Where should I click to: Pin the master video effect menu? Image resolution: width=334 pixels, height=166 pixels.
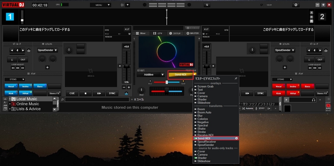pyautogui.click(x=236, y=79)
